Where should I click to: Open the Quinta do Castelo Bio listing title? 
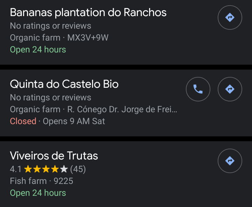(x=64, y=84)
